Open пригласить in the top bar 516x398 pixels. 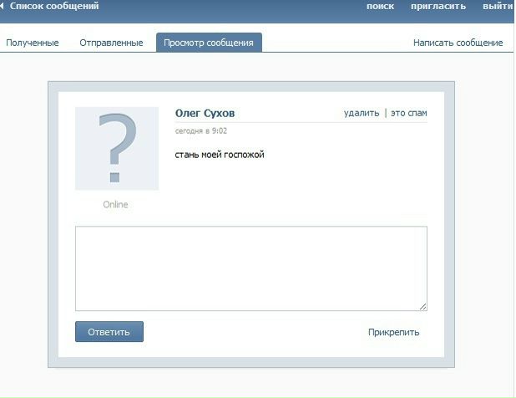point(438,7)
